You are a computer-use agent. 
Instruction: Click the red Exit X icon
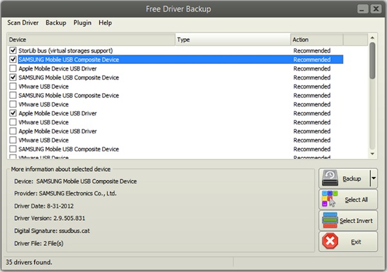click(x=331, y=242)
